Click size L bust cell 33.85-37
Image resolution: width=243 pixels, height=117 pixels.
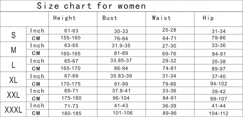click(121, 61)
